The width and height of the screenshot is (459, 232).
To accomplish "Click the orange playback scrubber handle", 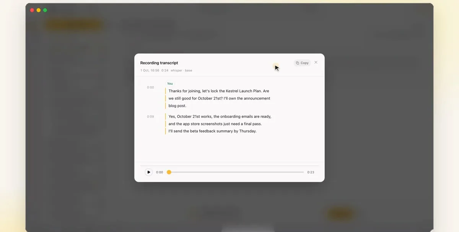I will [x=169, y=172].
